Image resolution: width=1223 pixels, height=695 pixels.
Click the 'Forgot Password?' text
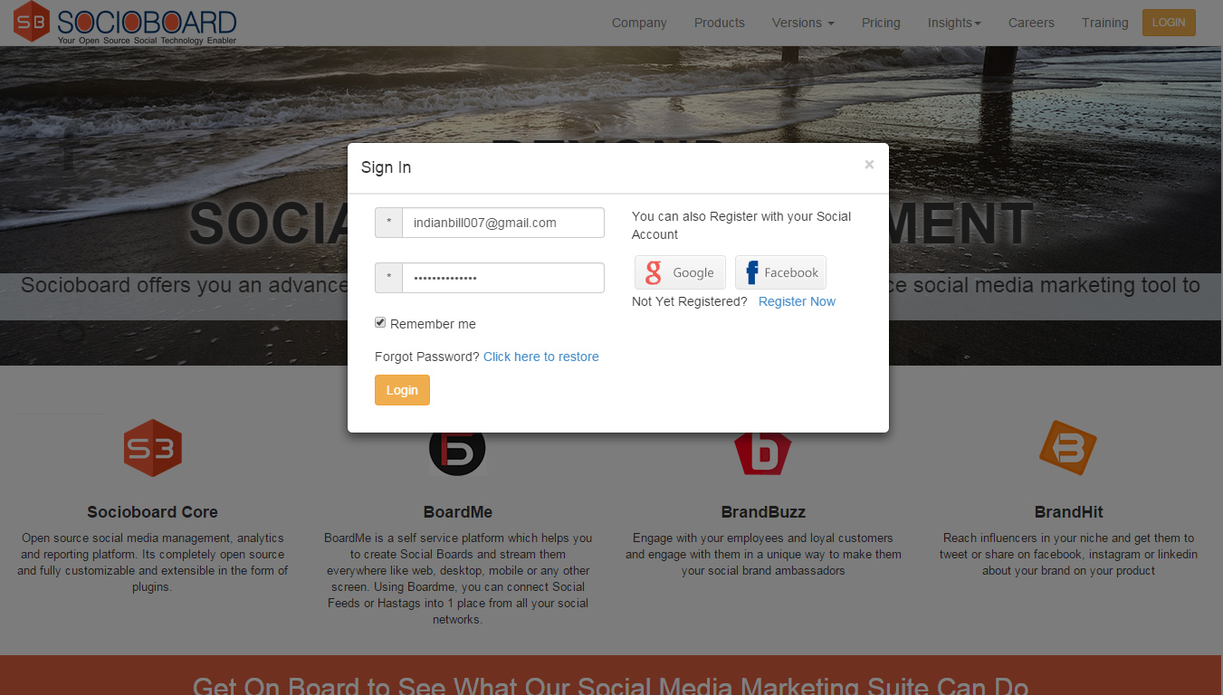pos(427,357)
